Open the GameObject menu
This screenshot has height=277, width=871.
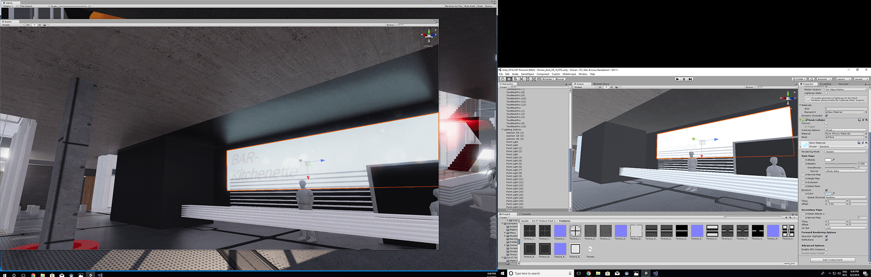[527, 74]
